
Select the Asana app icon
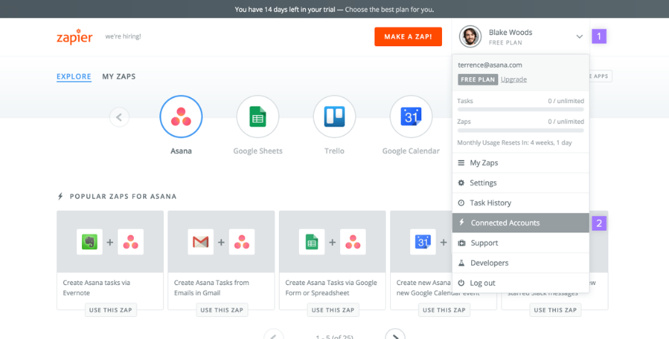click(x=181, y=117)
